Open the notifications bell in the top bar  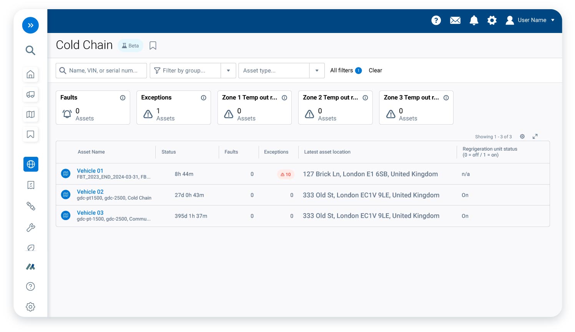[x=474, y=20]
